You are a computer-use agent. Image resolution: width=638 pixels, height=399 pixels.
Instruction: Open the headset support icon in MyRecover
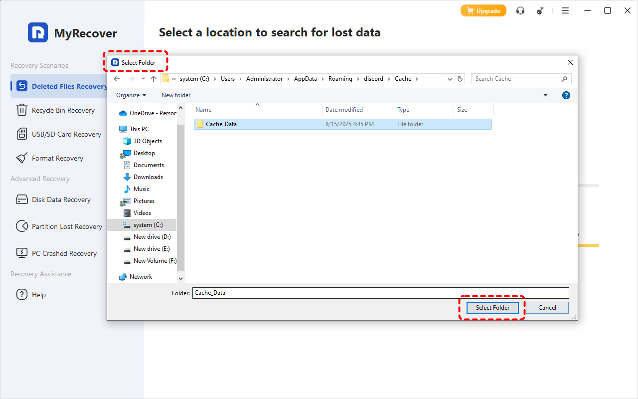(520, 10)
